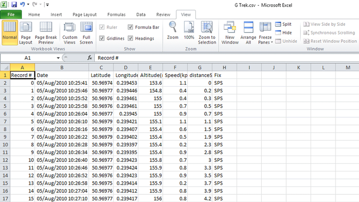Expand Quick Access Toolbar customize arrow
The height and width of the screenshot is (202, 359).
(47, 5)
